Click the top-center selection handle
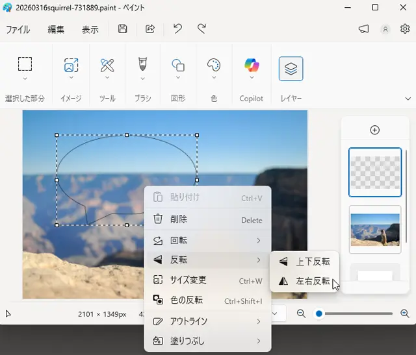This screenshot has width=416, height=355. 127,135
